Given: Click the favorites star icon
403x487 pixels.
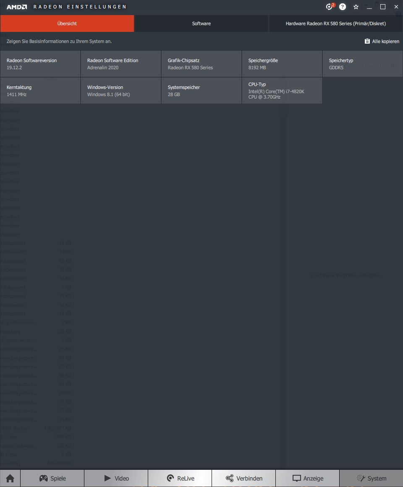Looking at the screenshot, I should [356, 7].
